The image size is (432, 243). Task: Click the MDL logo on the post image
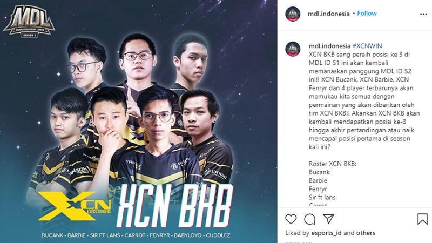[x=29, y=21]
